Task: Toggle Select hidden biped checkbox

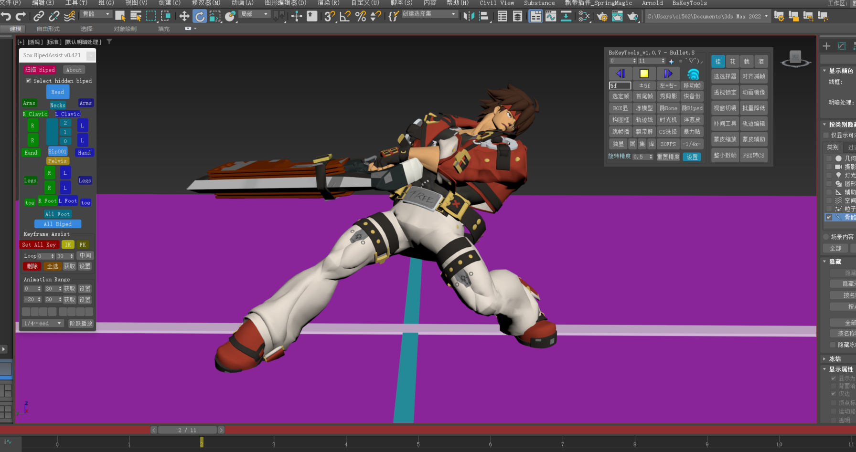Action: pos(29,81)
